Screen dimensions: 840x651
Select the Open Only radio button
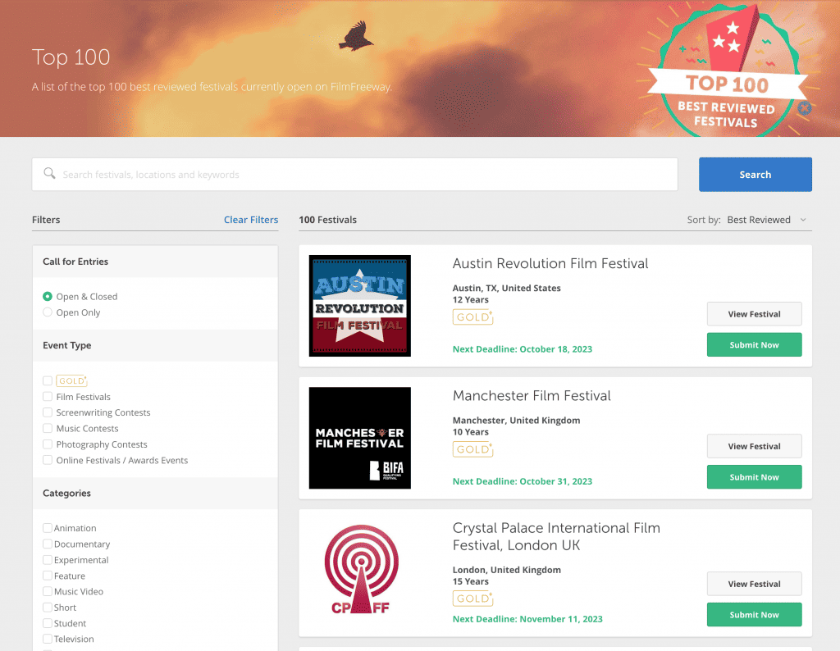(48, 312)
